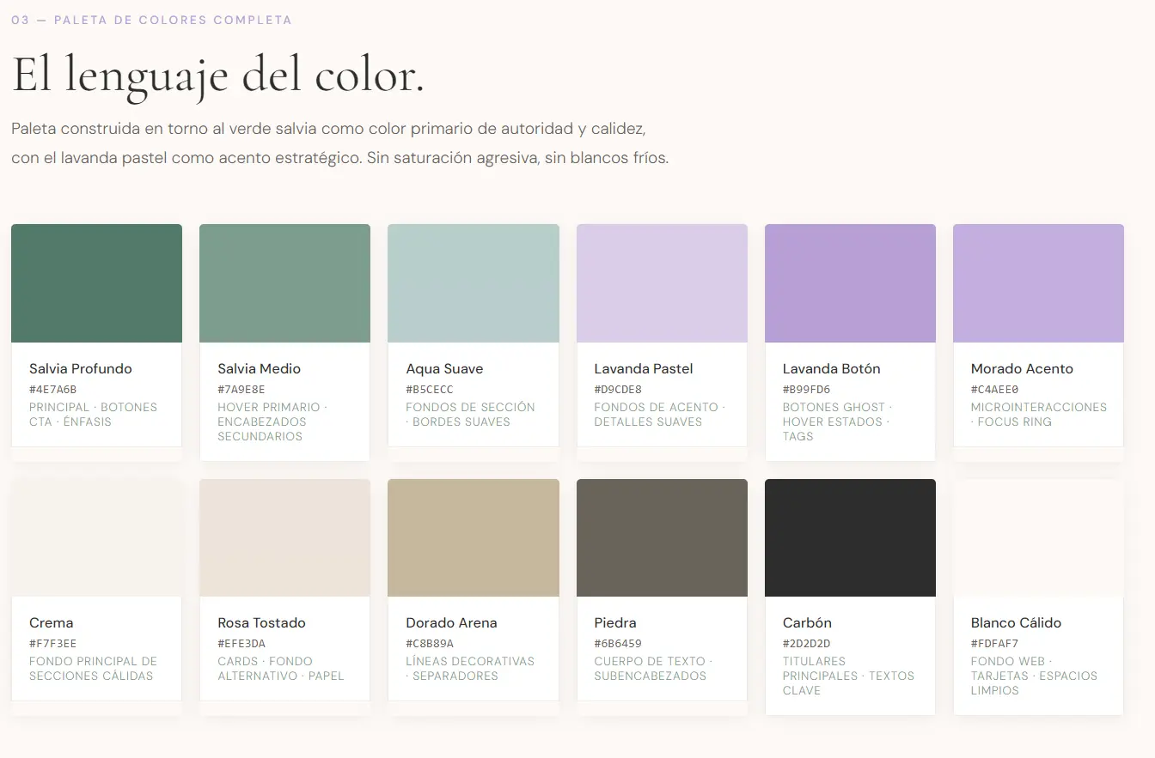Click the hex value #6B6459
The width and height of the screenshot is (1155, 758).
click(618, 644)
